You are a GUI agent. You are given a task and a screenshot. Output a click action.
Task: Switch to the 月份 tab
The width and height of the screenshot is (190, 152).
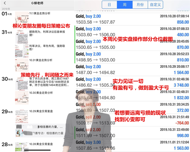(x=140, y=5)
